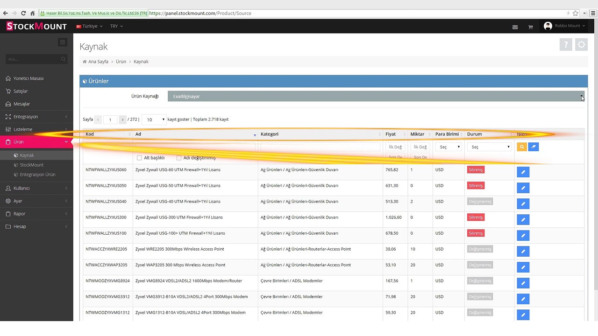This screenshot has height=336, width=598.
Task: Edit product NTWFWALLZYXUS060 with the pencil button
Action: point(523,173)
